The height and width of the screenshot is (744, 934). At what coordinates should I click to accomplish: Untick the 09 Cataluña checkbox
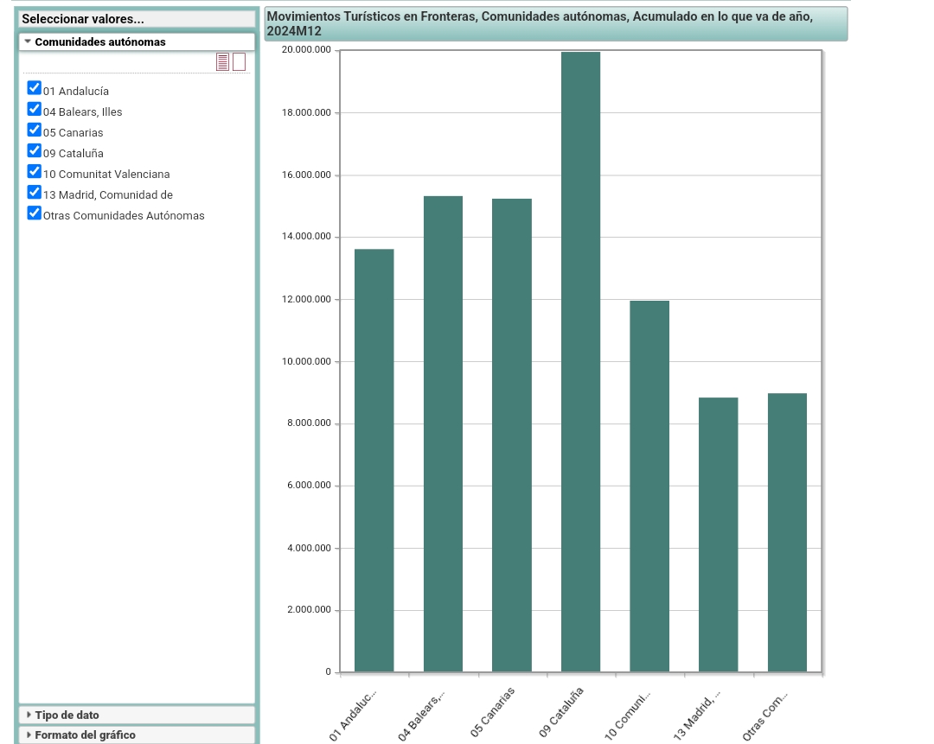(35, 150)
